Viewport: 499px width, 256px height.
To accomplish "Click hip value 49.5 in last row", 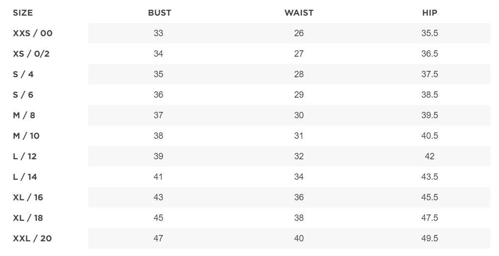I will coord(429,238).
